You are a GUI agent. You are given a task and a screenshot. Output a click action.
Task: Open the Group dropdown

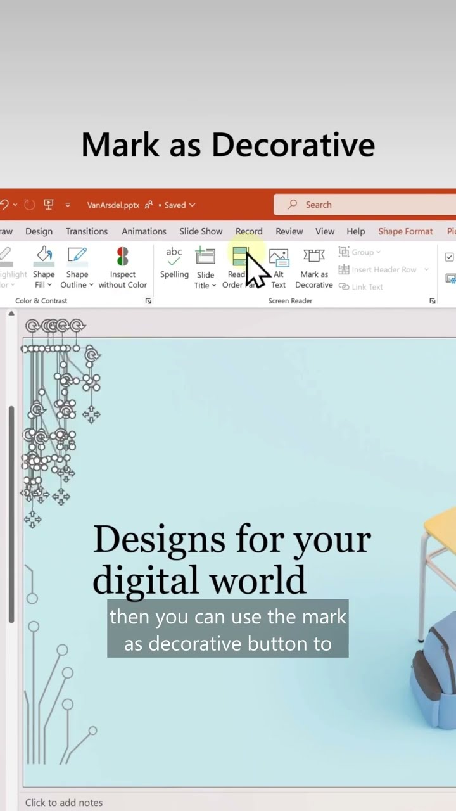click(x=360, y=252)
